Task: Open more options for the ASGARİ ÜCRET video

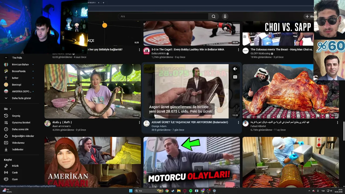Action: 238,123
